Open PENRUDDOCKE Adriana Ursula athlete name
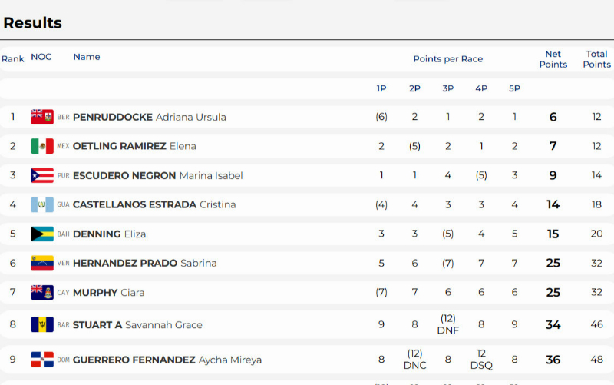Screen dimensions: 614x385 [149, 118]
